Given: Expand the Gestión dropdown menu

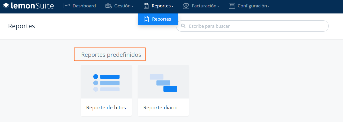Looking at the screenshot, I should 119,6.
